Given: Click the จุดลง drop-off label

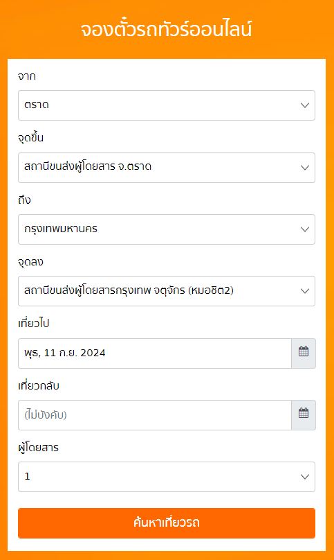Looking at the screenshot, I should [30, 262].
